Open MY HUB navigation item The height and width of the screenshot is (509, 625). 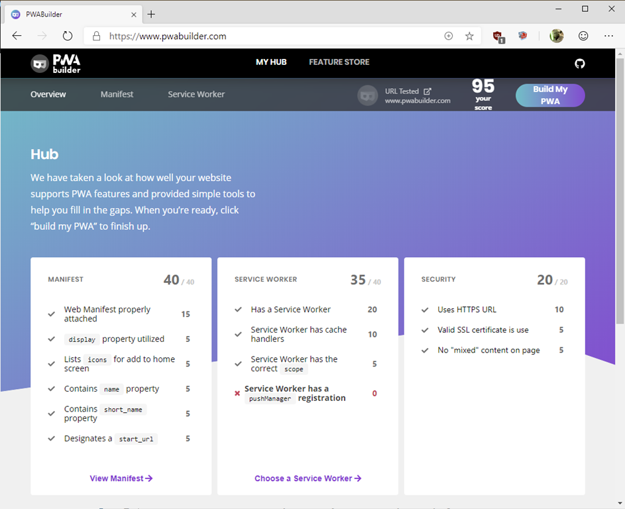tap(271, 62)
